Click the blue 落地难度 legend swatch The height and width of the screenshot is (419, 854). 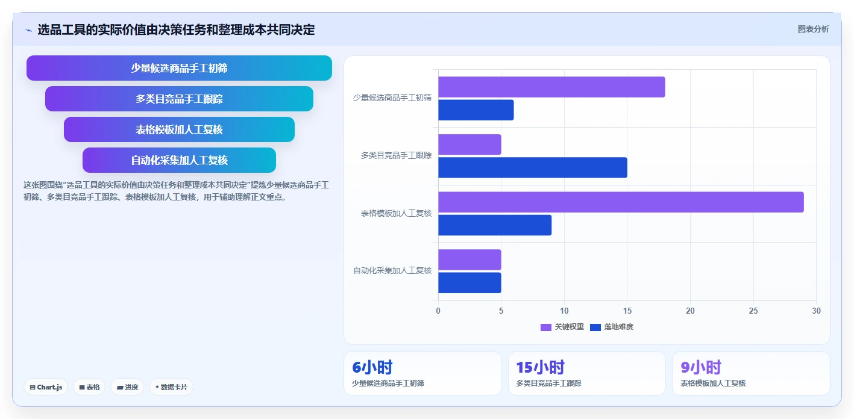tap(595, 327)
